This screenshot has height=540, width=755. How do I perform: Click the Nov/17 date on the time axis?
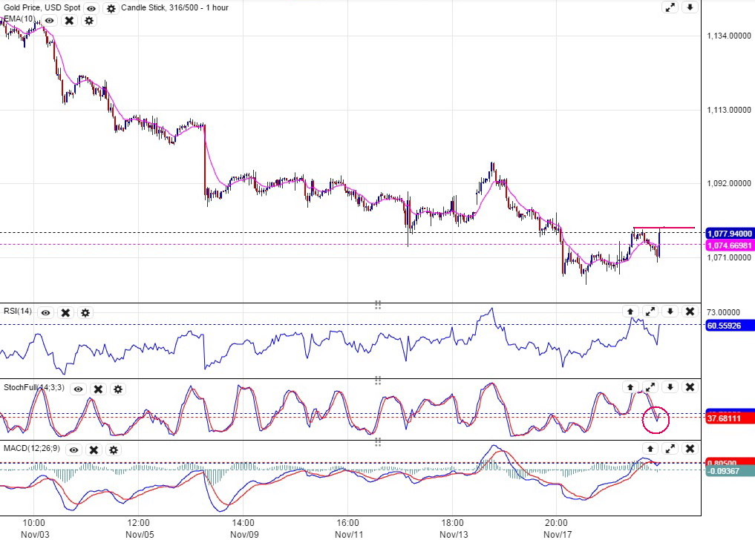(x=558, y=534)
